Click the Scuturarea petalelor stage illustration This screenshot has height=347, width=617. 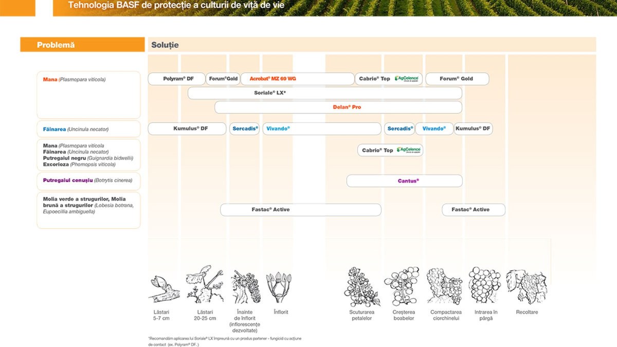pyautogui.click(x=361, y=286)
